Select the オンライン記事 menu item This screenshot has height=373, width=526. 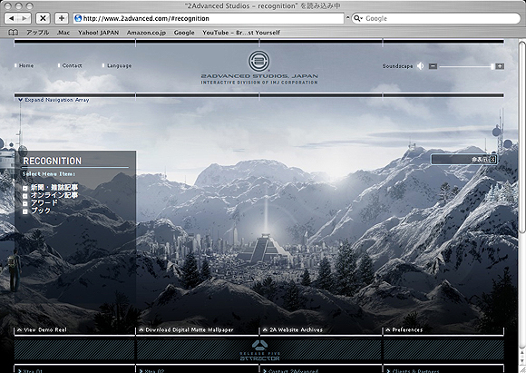pos(50,195)
